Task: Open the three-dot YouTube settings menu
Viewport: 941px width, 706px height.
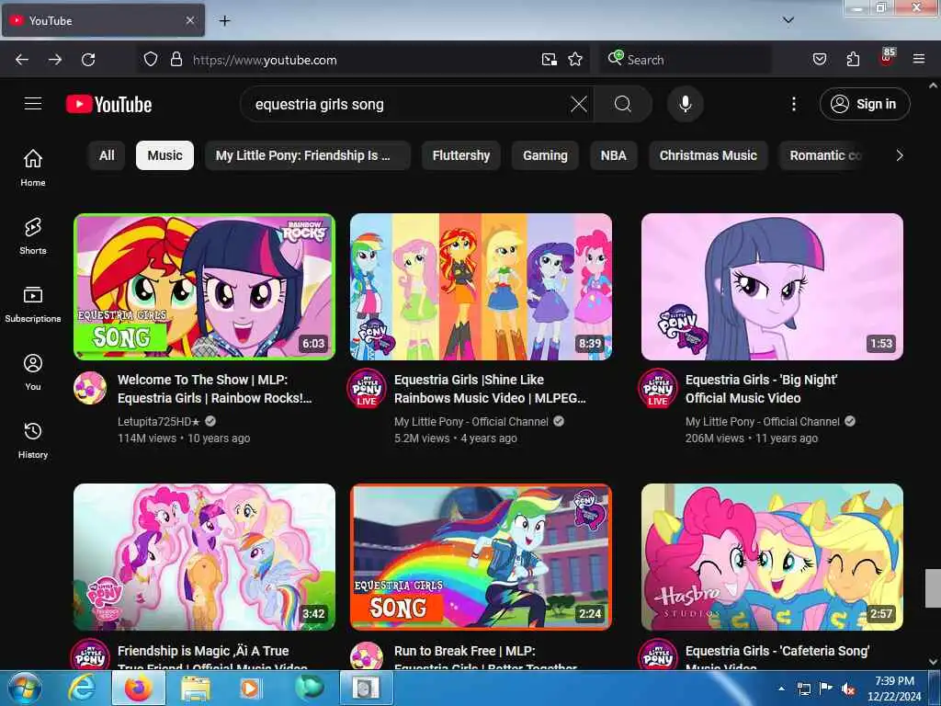Action: (x=793, y=104)
